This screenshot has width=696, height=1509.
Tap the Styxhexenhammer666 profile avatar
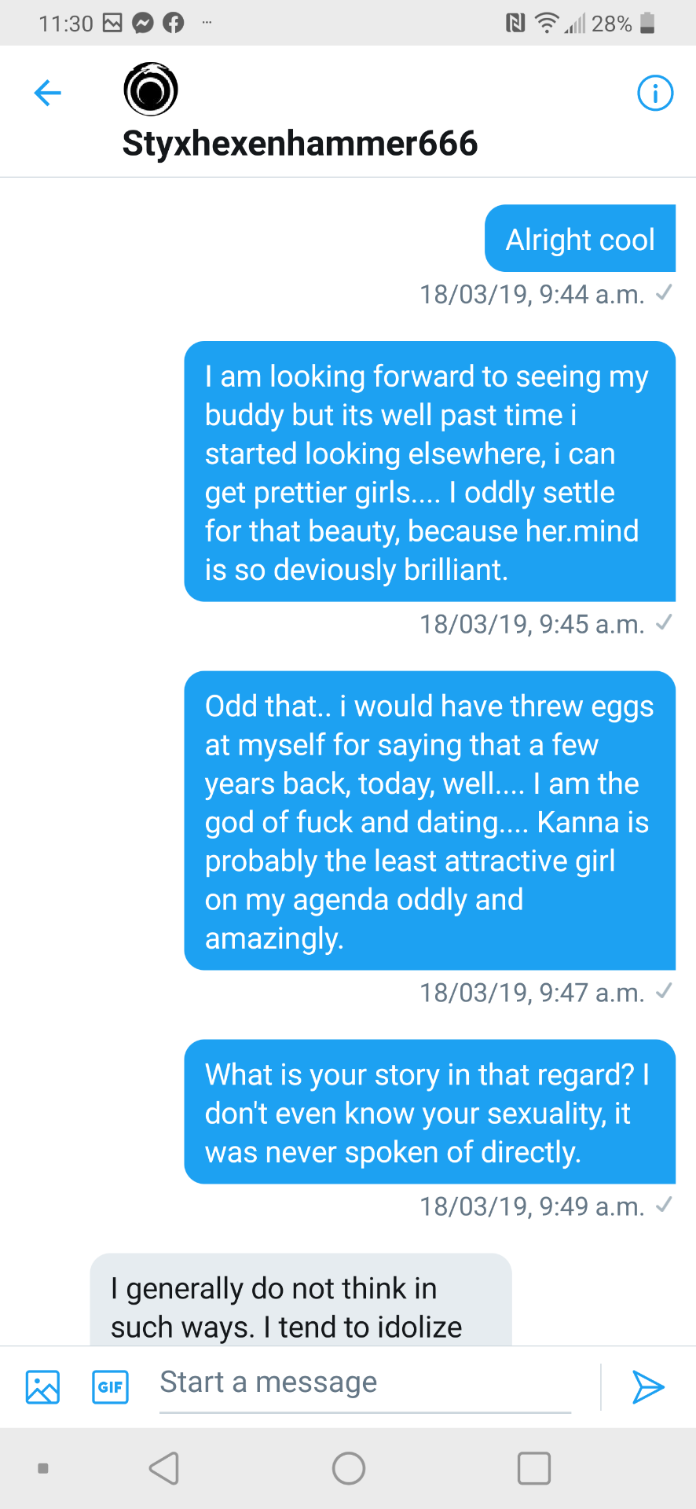tap(151, 89)
